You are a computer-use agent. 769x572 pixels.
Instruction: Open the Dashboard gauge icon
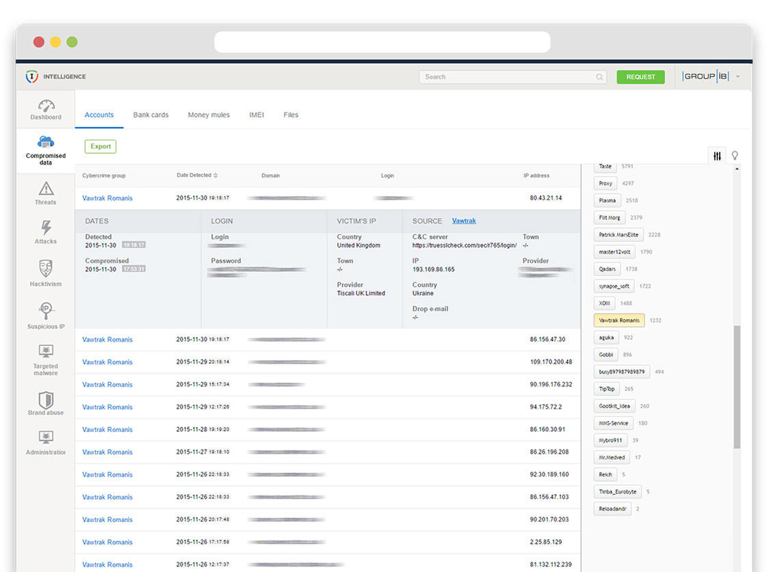46,106
